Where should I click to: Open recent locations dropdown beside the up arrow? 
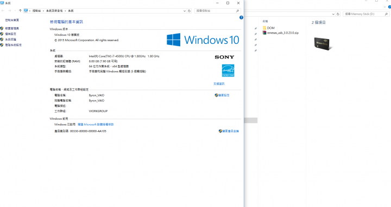(15, 11)
